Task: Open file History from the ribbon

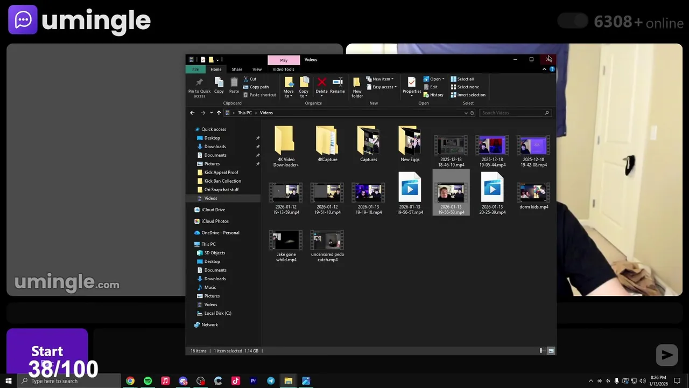Action: coord(433,95)
